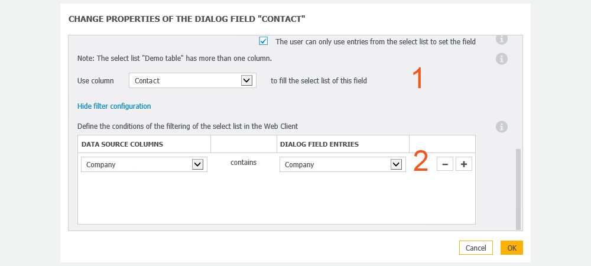This screenshot has width=591, height=266.
Task: Uncheck 'user can only use entries' checkbox
Action: pos(264,41)
